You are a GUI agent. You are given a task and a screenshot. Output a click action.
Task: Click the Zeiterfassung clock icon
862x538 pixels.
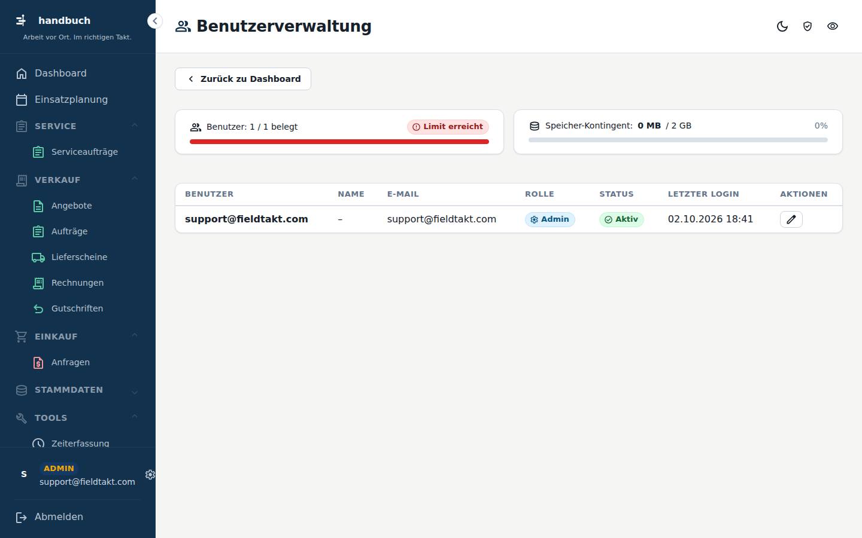pyautogui.click(x=38, y=443)
